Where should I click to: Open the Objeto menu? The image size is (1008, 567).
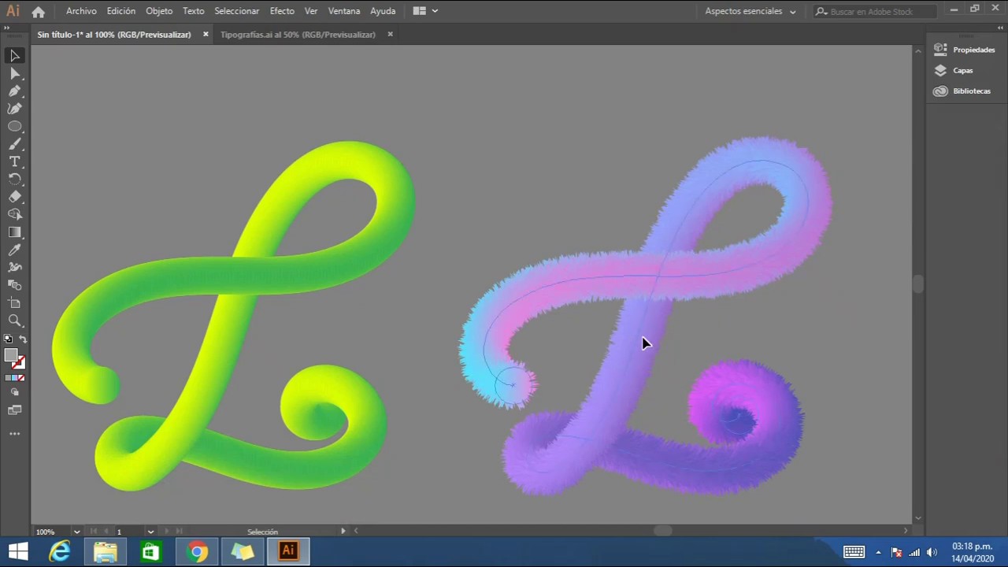159,11
